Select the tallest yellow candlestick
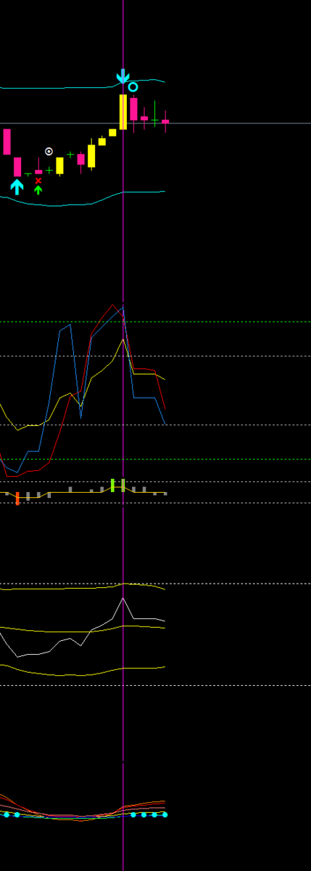 pos(123,112)
